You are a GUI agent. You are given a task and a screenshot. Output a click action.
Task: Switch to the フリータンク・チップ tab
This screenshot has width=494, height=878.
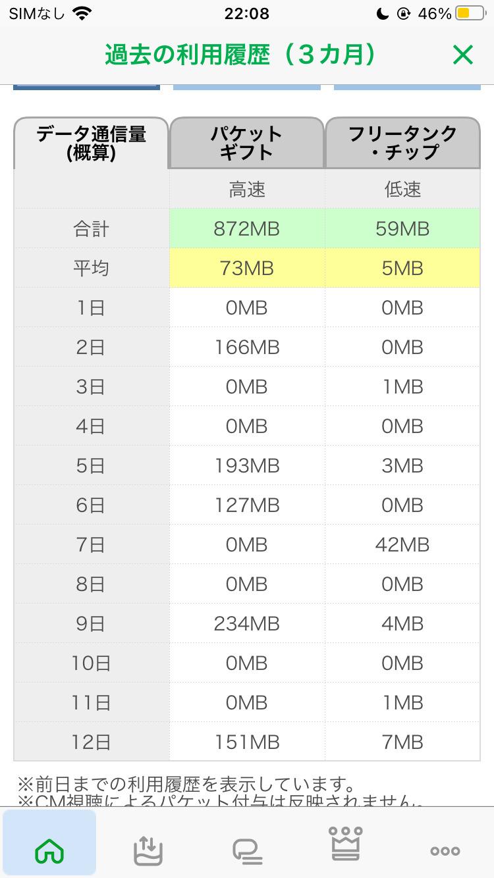coord(402,143)
